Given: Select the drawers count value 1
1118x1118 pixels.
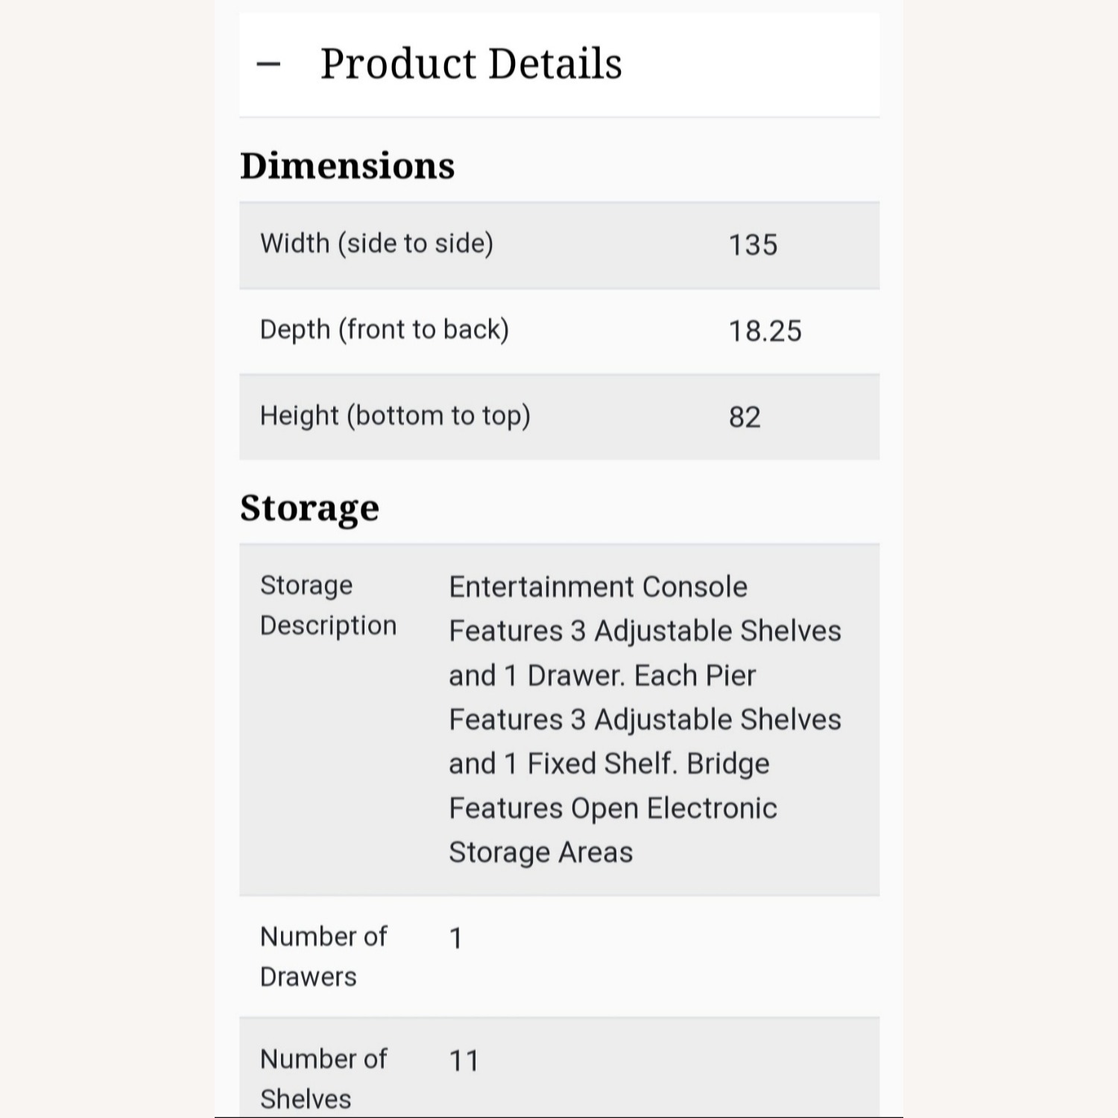Looking at the screenshot, I should coord(456,938).
